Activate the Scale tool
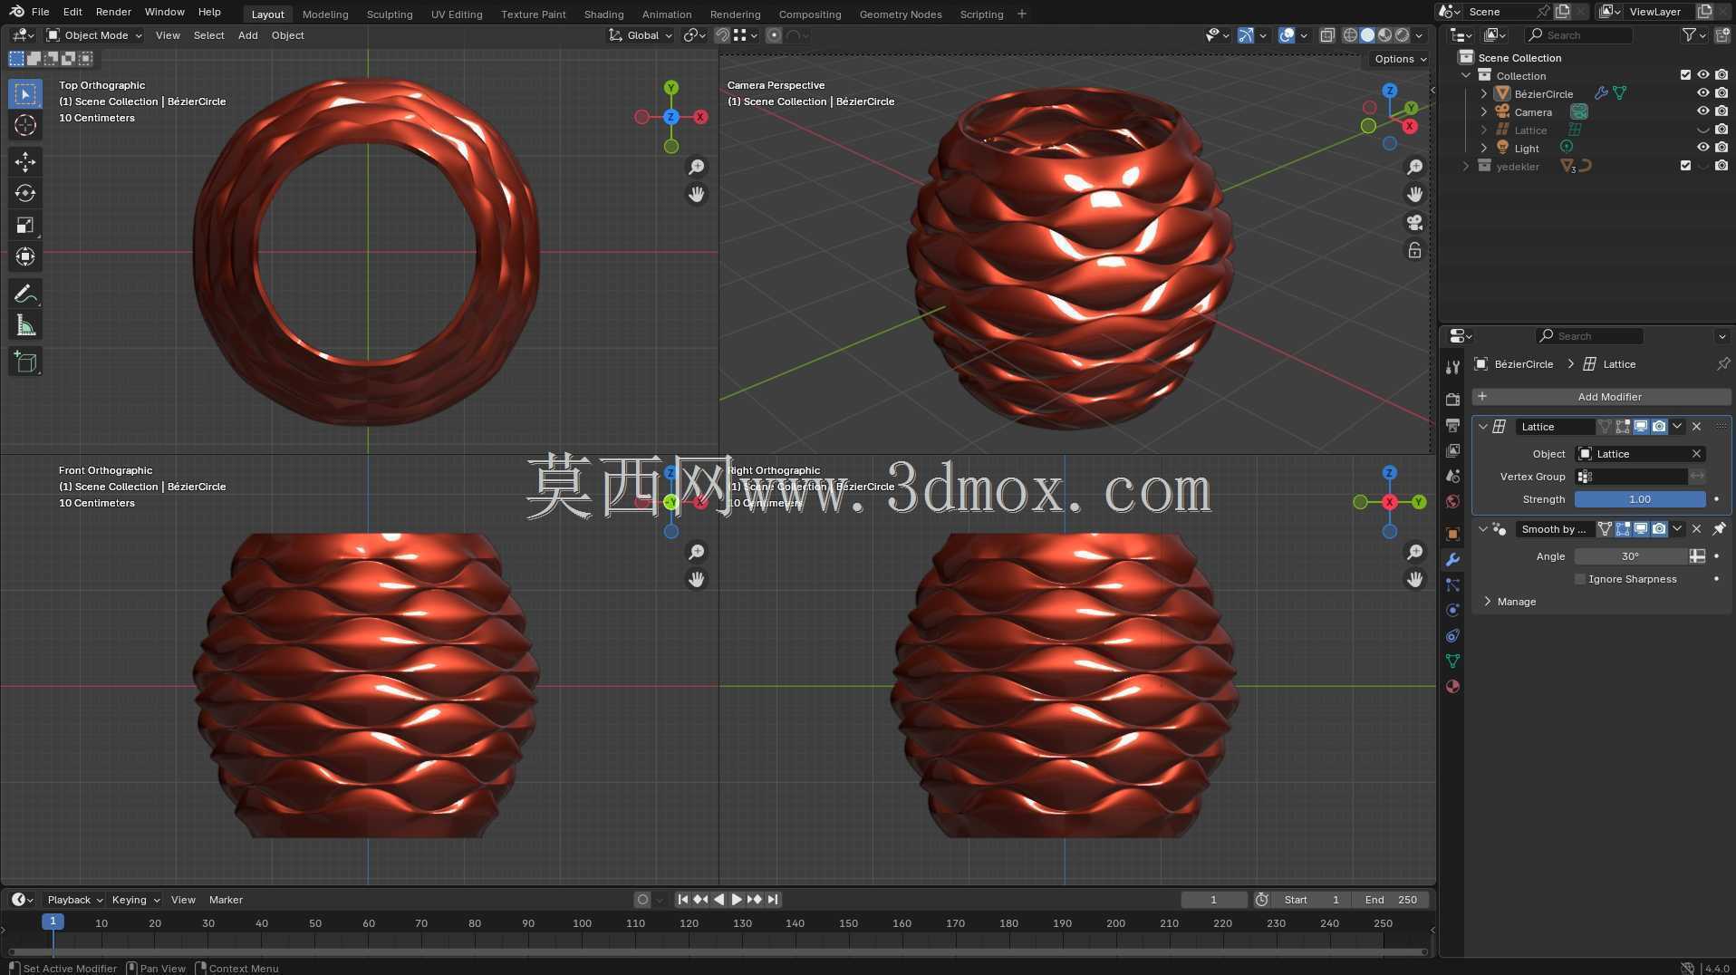The width and height of the screenshot is (1736, 975). pos(25,225)
